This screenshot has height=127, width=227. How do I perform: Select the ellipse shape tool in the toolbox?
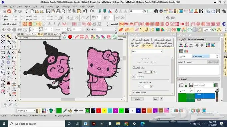(x=3, y=58)
